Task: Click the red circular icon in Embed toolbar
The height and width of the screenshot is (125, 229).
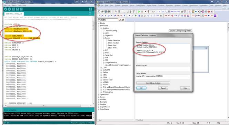Action: pyautogui.click(x=209, y=11)
